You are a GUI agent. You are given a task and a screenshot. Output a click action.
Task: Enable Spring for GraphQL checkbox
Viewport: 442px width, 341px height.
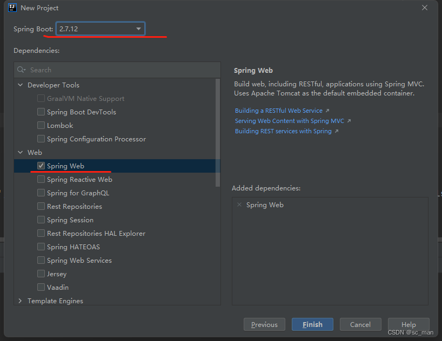(41, 193)
